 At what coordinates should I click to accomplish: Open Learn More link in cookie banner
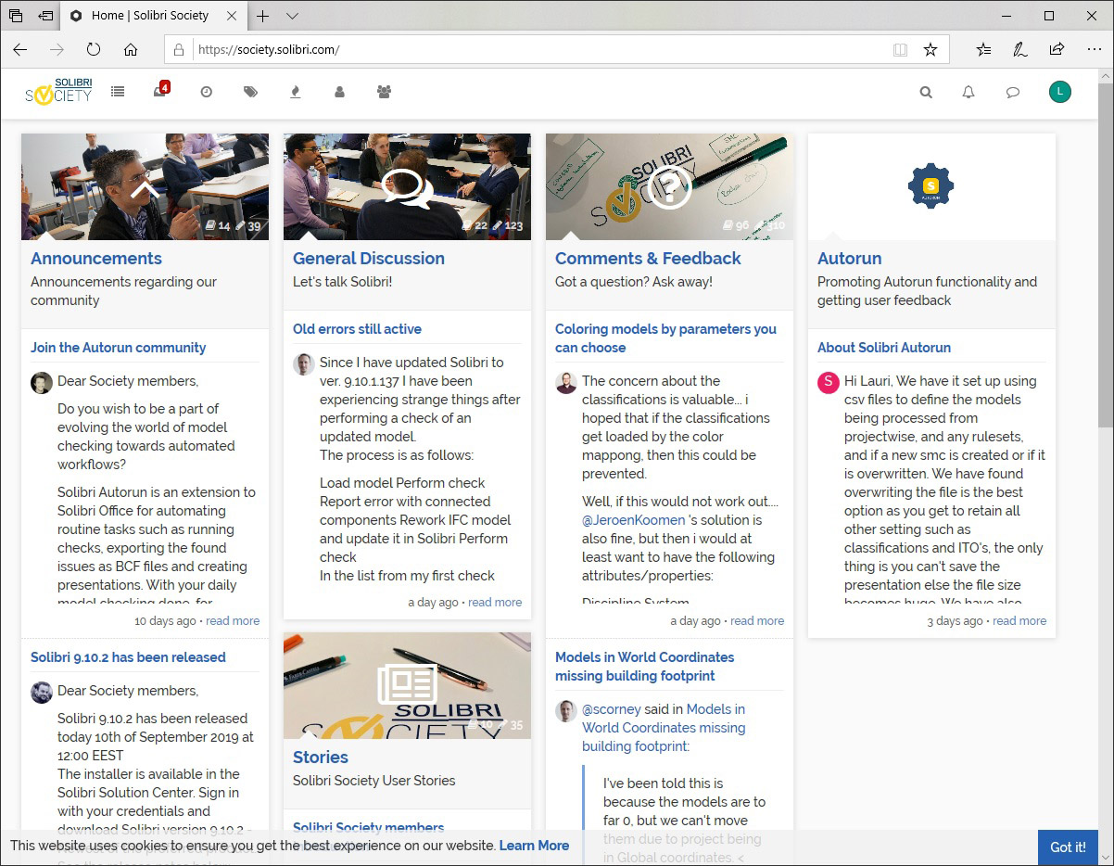[534, 846]
